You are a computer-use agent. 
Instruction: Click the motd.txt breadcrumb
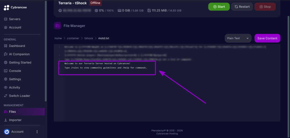click(x=104, y=38)
